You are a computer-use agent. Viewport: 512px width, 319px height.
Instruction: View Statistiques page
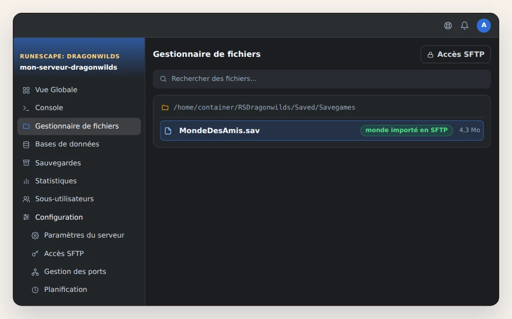79,181
